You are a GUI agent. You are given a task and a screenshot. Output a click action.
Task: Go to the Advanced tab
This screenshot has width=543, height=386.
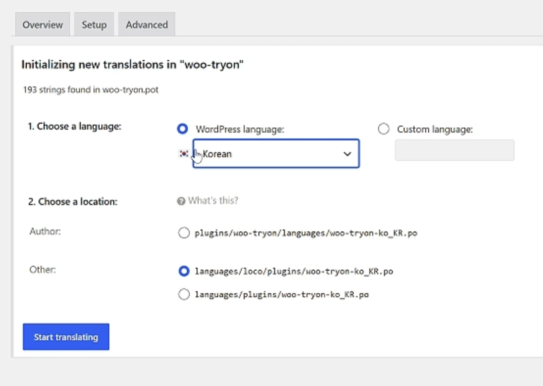[147, 24]
